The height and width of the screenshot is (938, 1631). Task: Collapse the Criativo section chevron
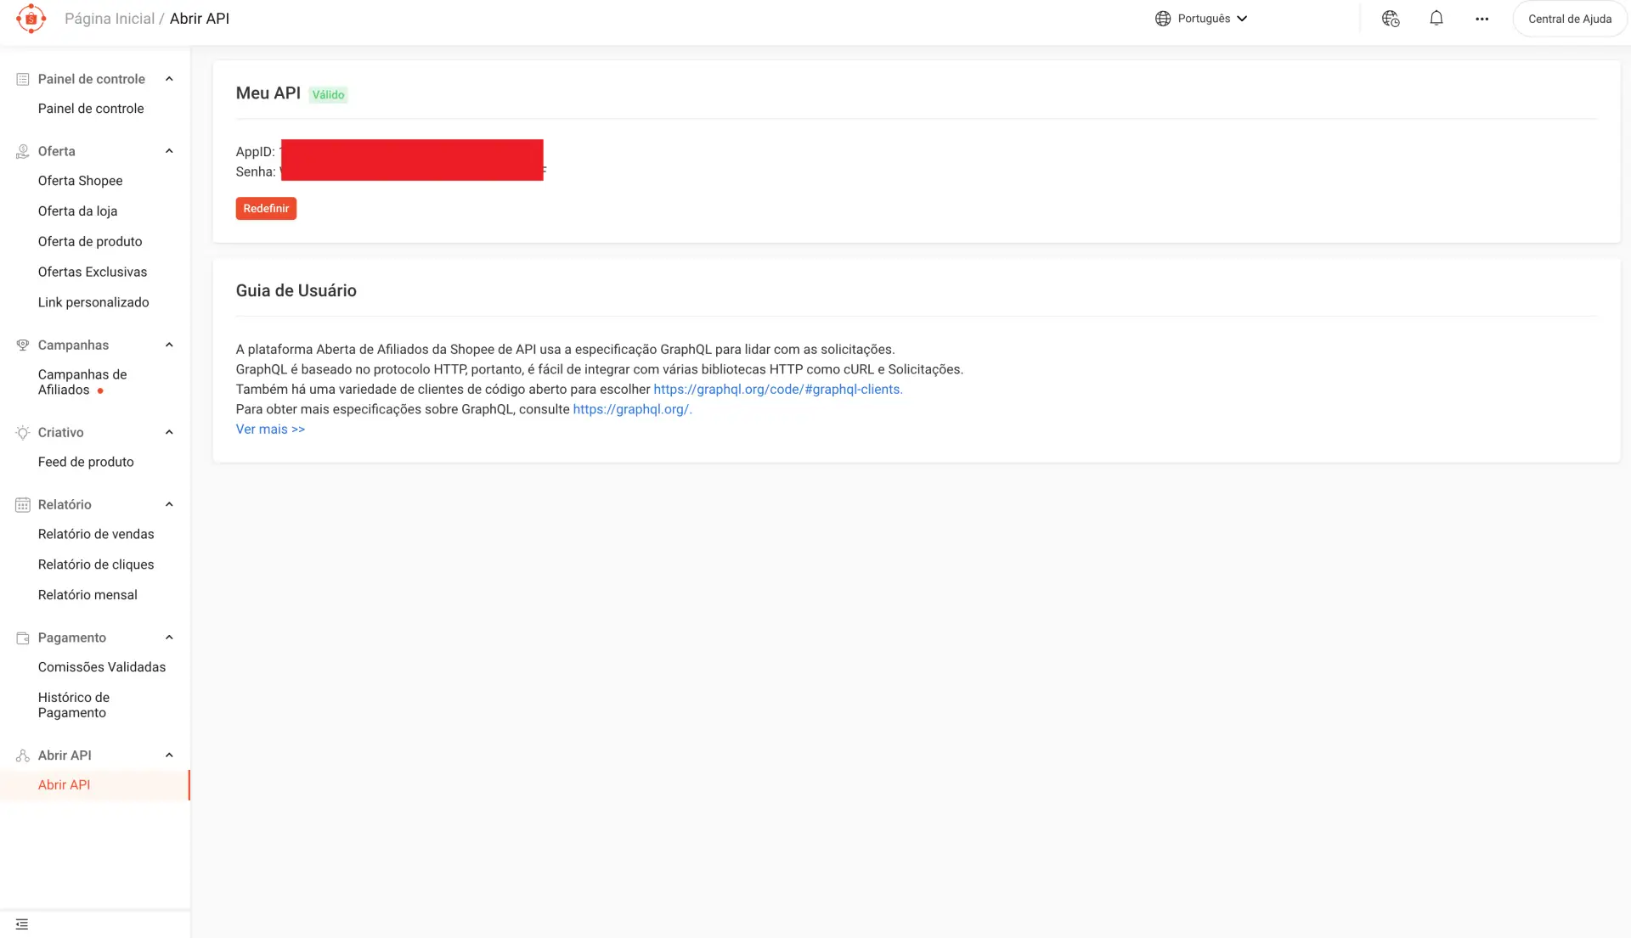169,432
